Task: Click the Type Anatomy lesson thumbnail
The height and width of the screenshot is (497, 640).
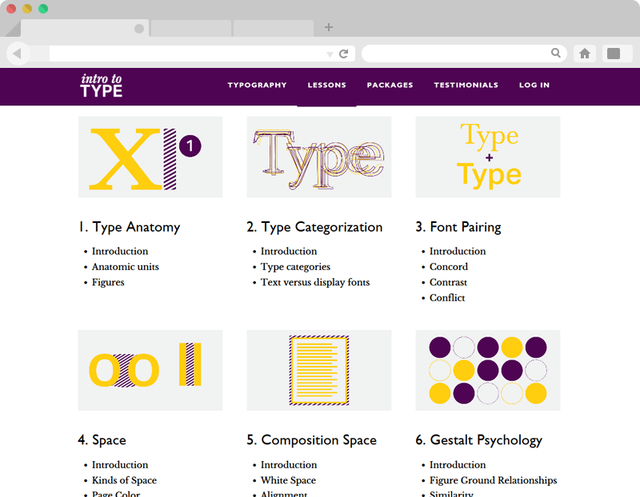Action: (x=150, y=157)
